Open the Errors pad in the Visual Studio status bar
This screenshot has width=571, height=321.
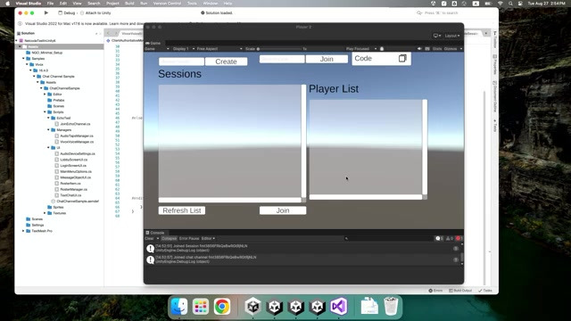[x=435, y=291]
